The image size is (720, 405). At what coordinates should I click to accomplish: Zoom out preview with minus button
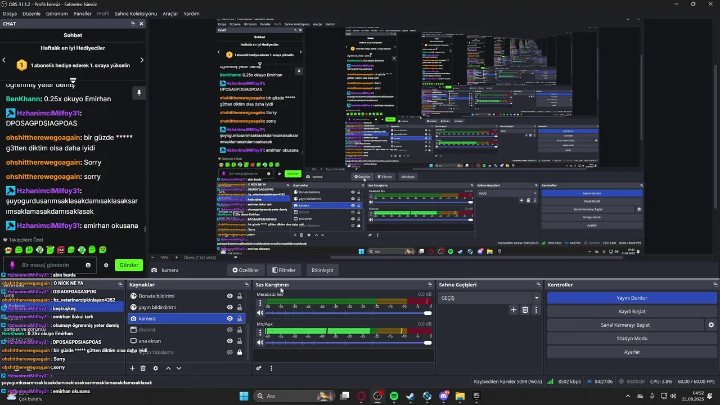point(151,258)
